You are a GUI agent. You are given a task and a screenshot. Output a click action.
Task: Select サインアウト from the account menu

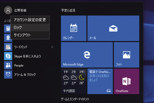30,35
